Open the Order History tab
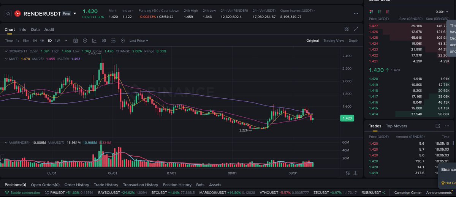Screen dimensions: 456x197 point(77,185)
